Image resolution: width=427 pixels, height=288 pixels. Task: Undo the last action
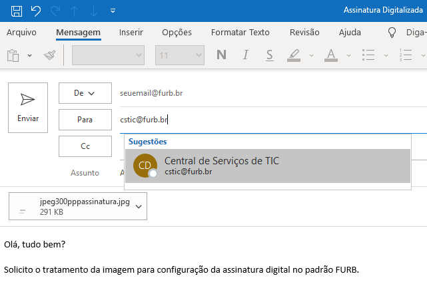point(36,11)
